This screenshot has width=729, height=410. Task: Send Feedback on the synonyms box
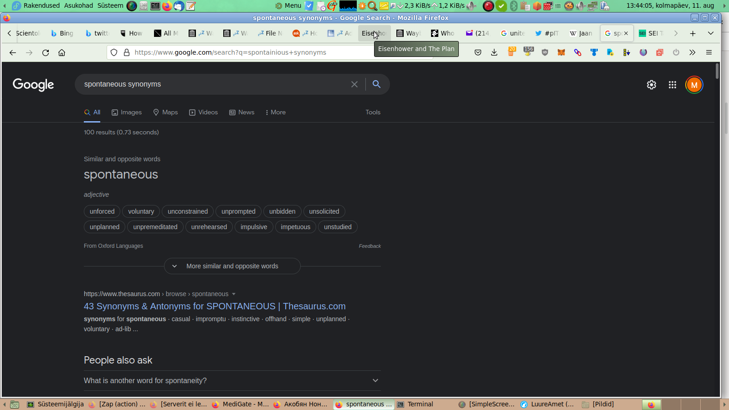tap(370, 246)
